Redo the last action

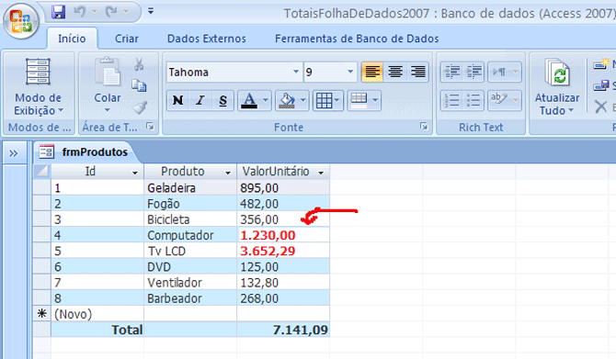point(111,12)
